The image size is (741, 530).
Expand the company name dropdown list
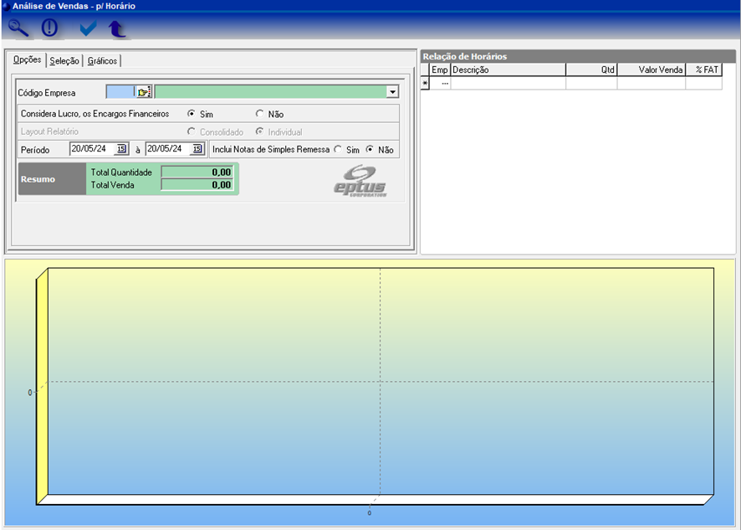tap(392, 92)
